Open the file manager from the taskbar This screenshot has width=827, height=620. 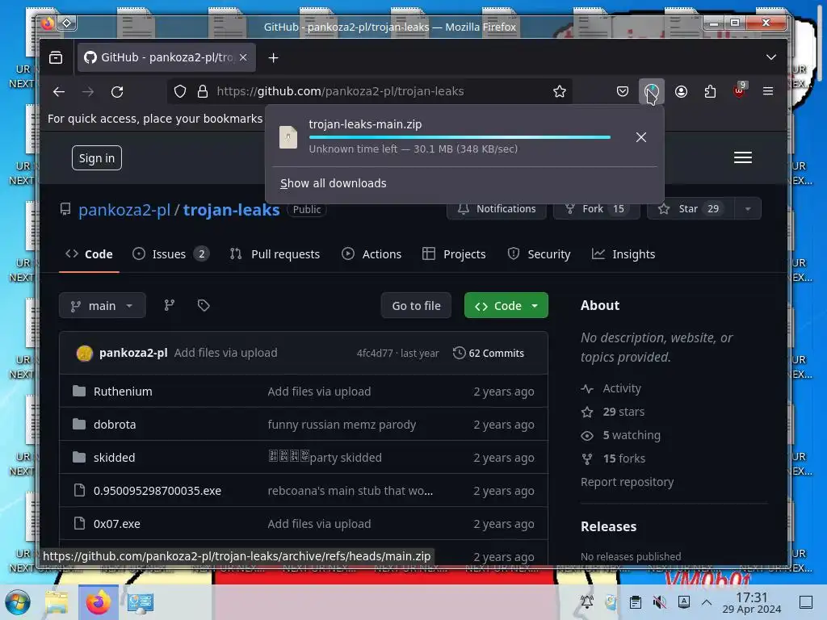click(x=56, y=602)
